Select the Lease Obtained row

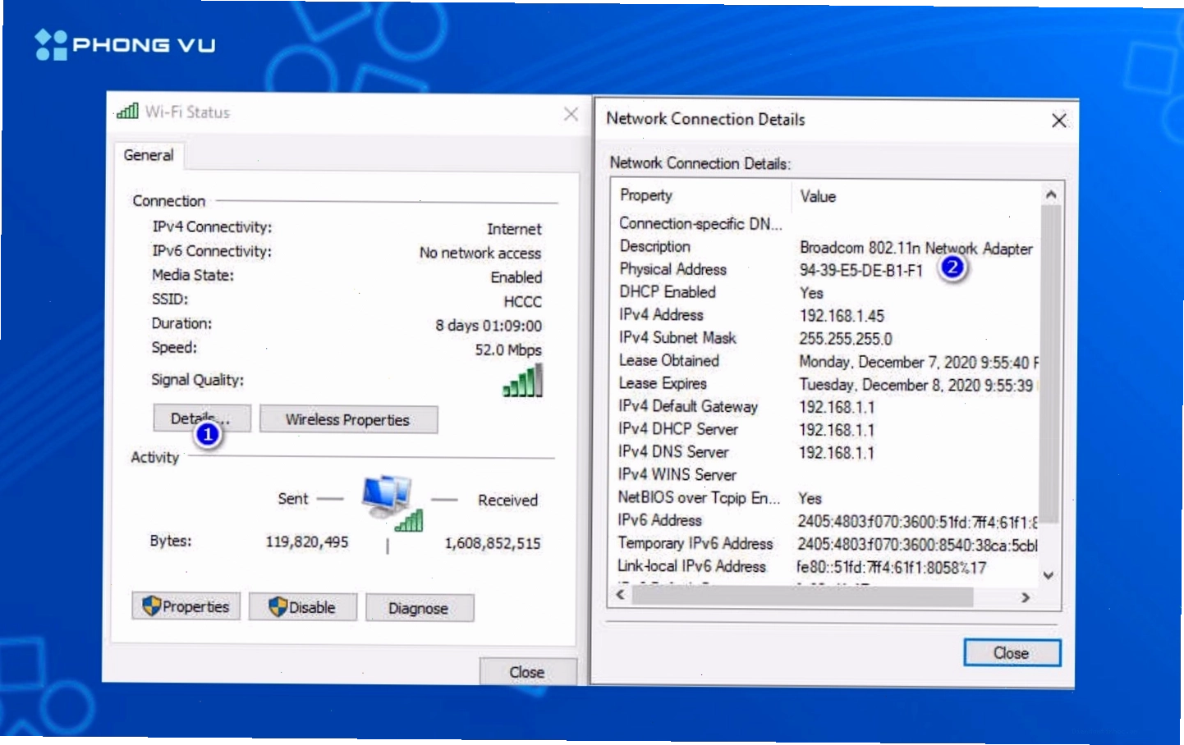826,361
